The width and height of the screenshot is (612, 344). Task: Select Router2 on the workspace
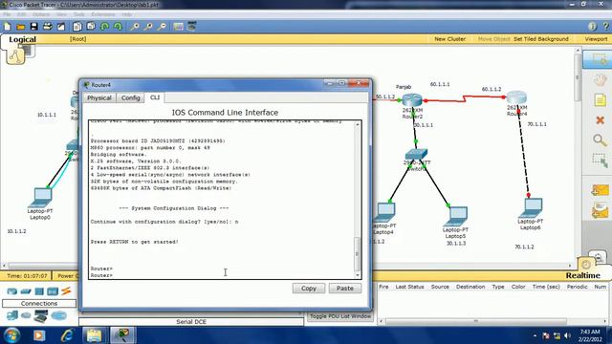412,100
